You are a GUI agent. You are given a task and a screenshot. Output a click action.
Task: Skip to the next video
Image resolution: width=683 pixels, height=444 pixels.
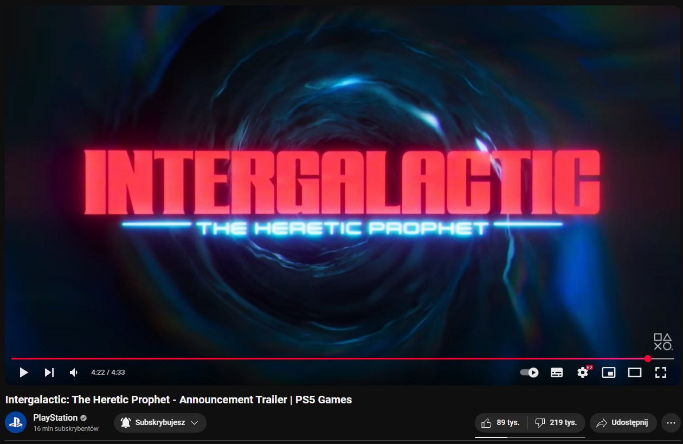pos(49,372)
